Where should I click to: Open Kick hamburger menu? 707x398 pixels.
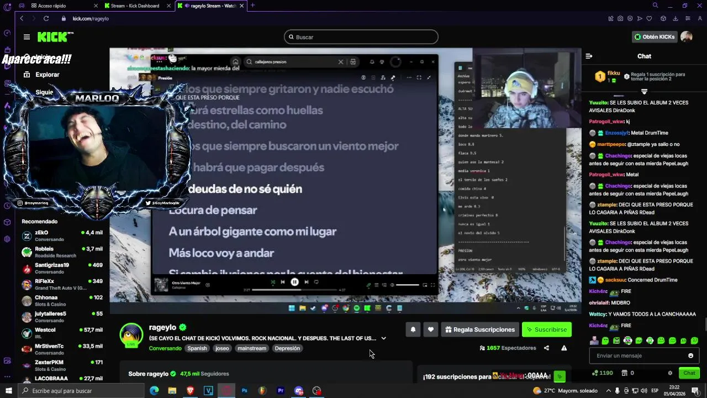[27, 37]
